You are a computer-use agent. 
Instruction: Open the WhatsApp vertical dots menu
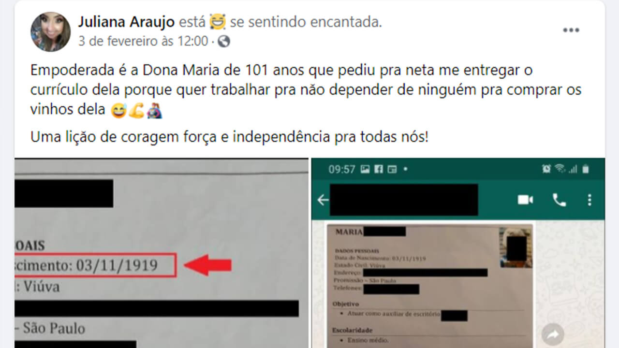coord(590,200)
